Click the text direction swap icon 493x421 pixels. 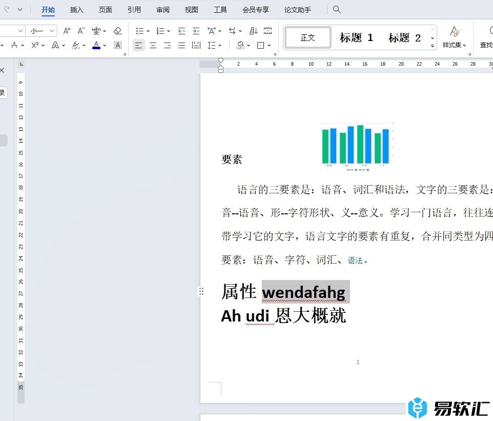pyautogui.click(x=232, y=31)
